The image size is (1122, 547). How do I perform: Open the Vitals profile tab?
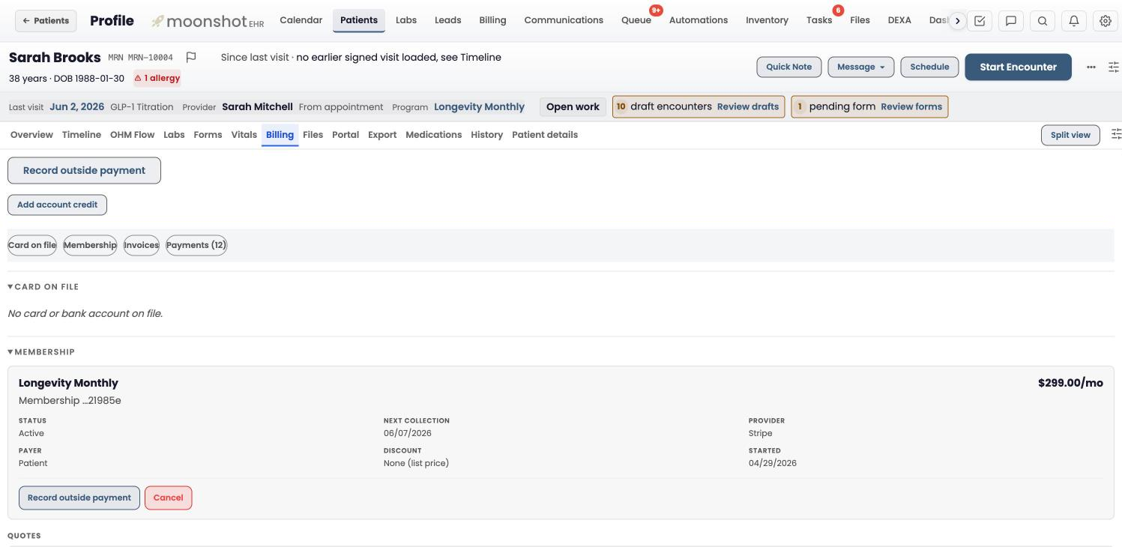[x=244, y=135]
